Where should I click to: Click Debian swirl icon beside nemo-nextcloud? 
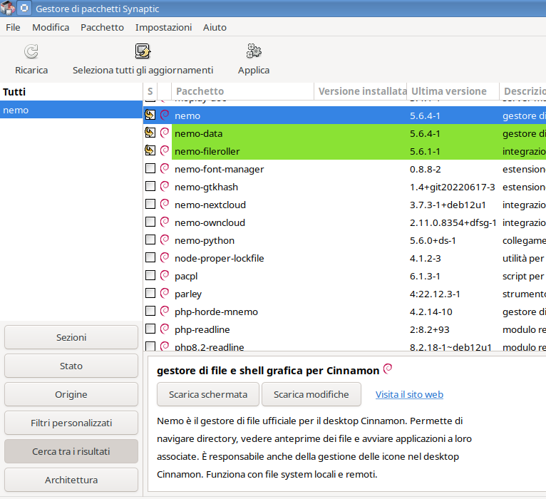coord(165,204)
